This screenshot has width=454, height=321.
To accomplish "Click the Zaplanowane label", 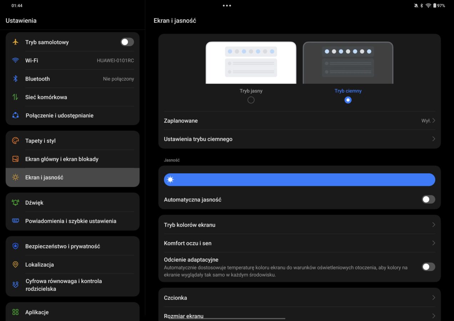I will pyautogui.click(x=181, y=121).
